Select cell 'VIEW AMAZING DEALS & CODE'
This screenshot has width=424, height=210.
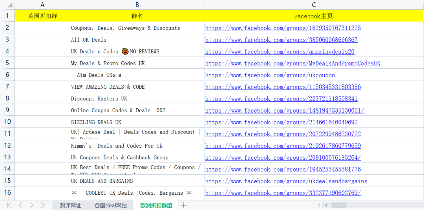[137, 87]
